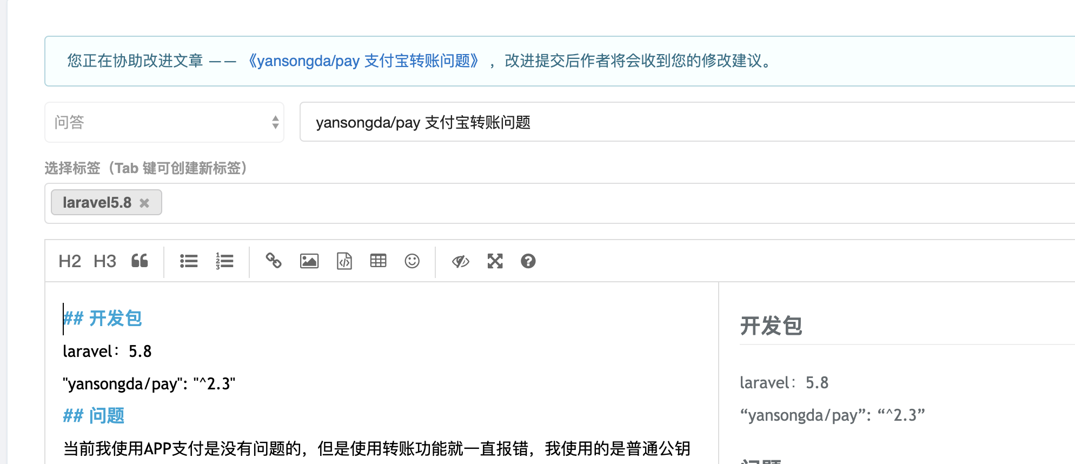Click the '## 问题' heading line

coord(94,416)
